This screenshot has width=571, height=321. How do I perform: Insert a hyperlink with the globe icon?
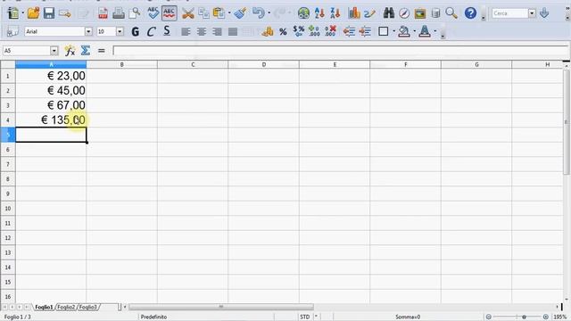(303, 13)
